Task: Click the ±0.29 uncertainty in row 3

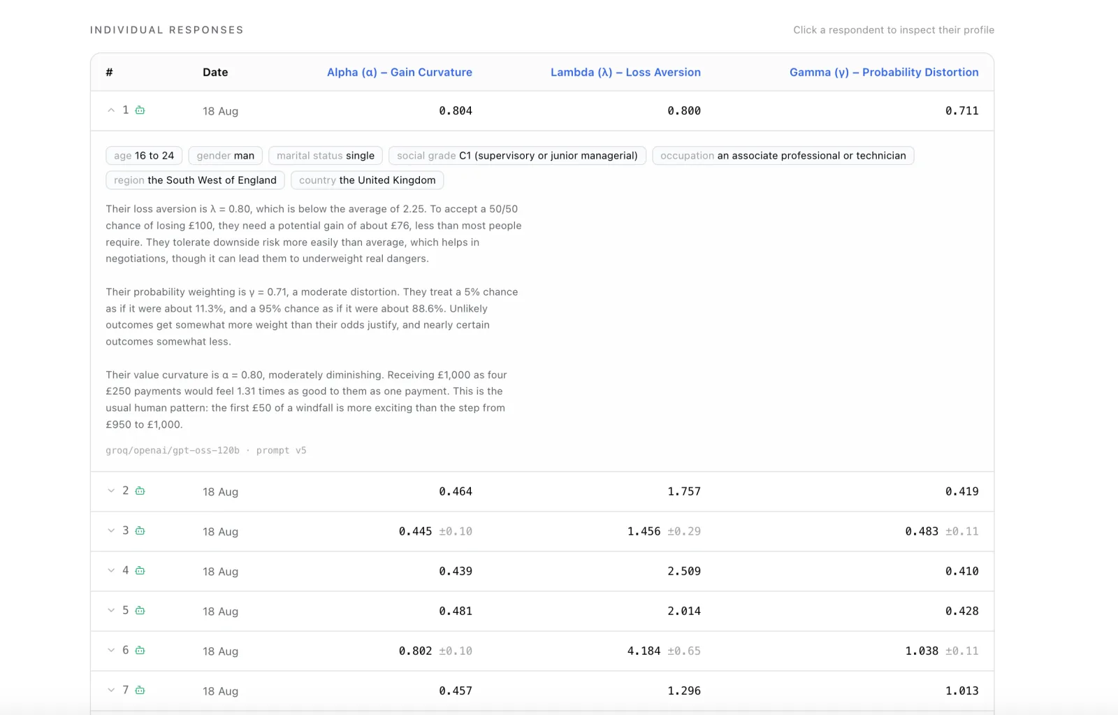Action: [x=684, y=531]
